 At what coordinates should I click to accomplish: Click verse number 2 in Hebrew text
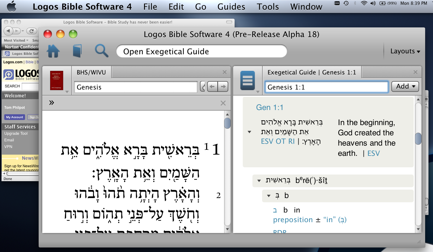pyautogui.click(x=219, y=196)
